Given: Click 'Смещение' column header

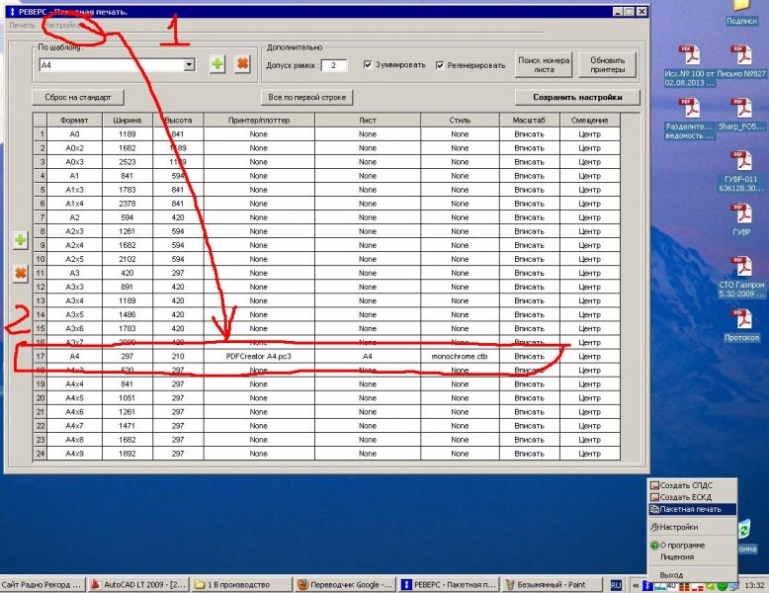Looking at the screenshot, I should click(589, 121).
